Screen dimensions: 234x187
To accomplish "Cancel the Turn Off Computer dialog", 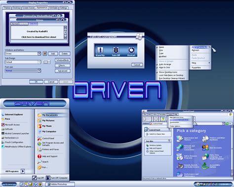I will point(137,65).
